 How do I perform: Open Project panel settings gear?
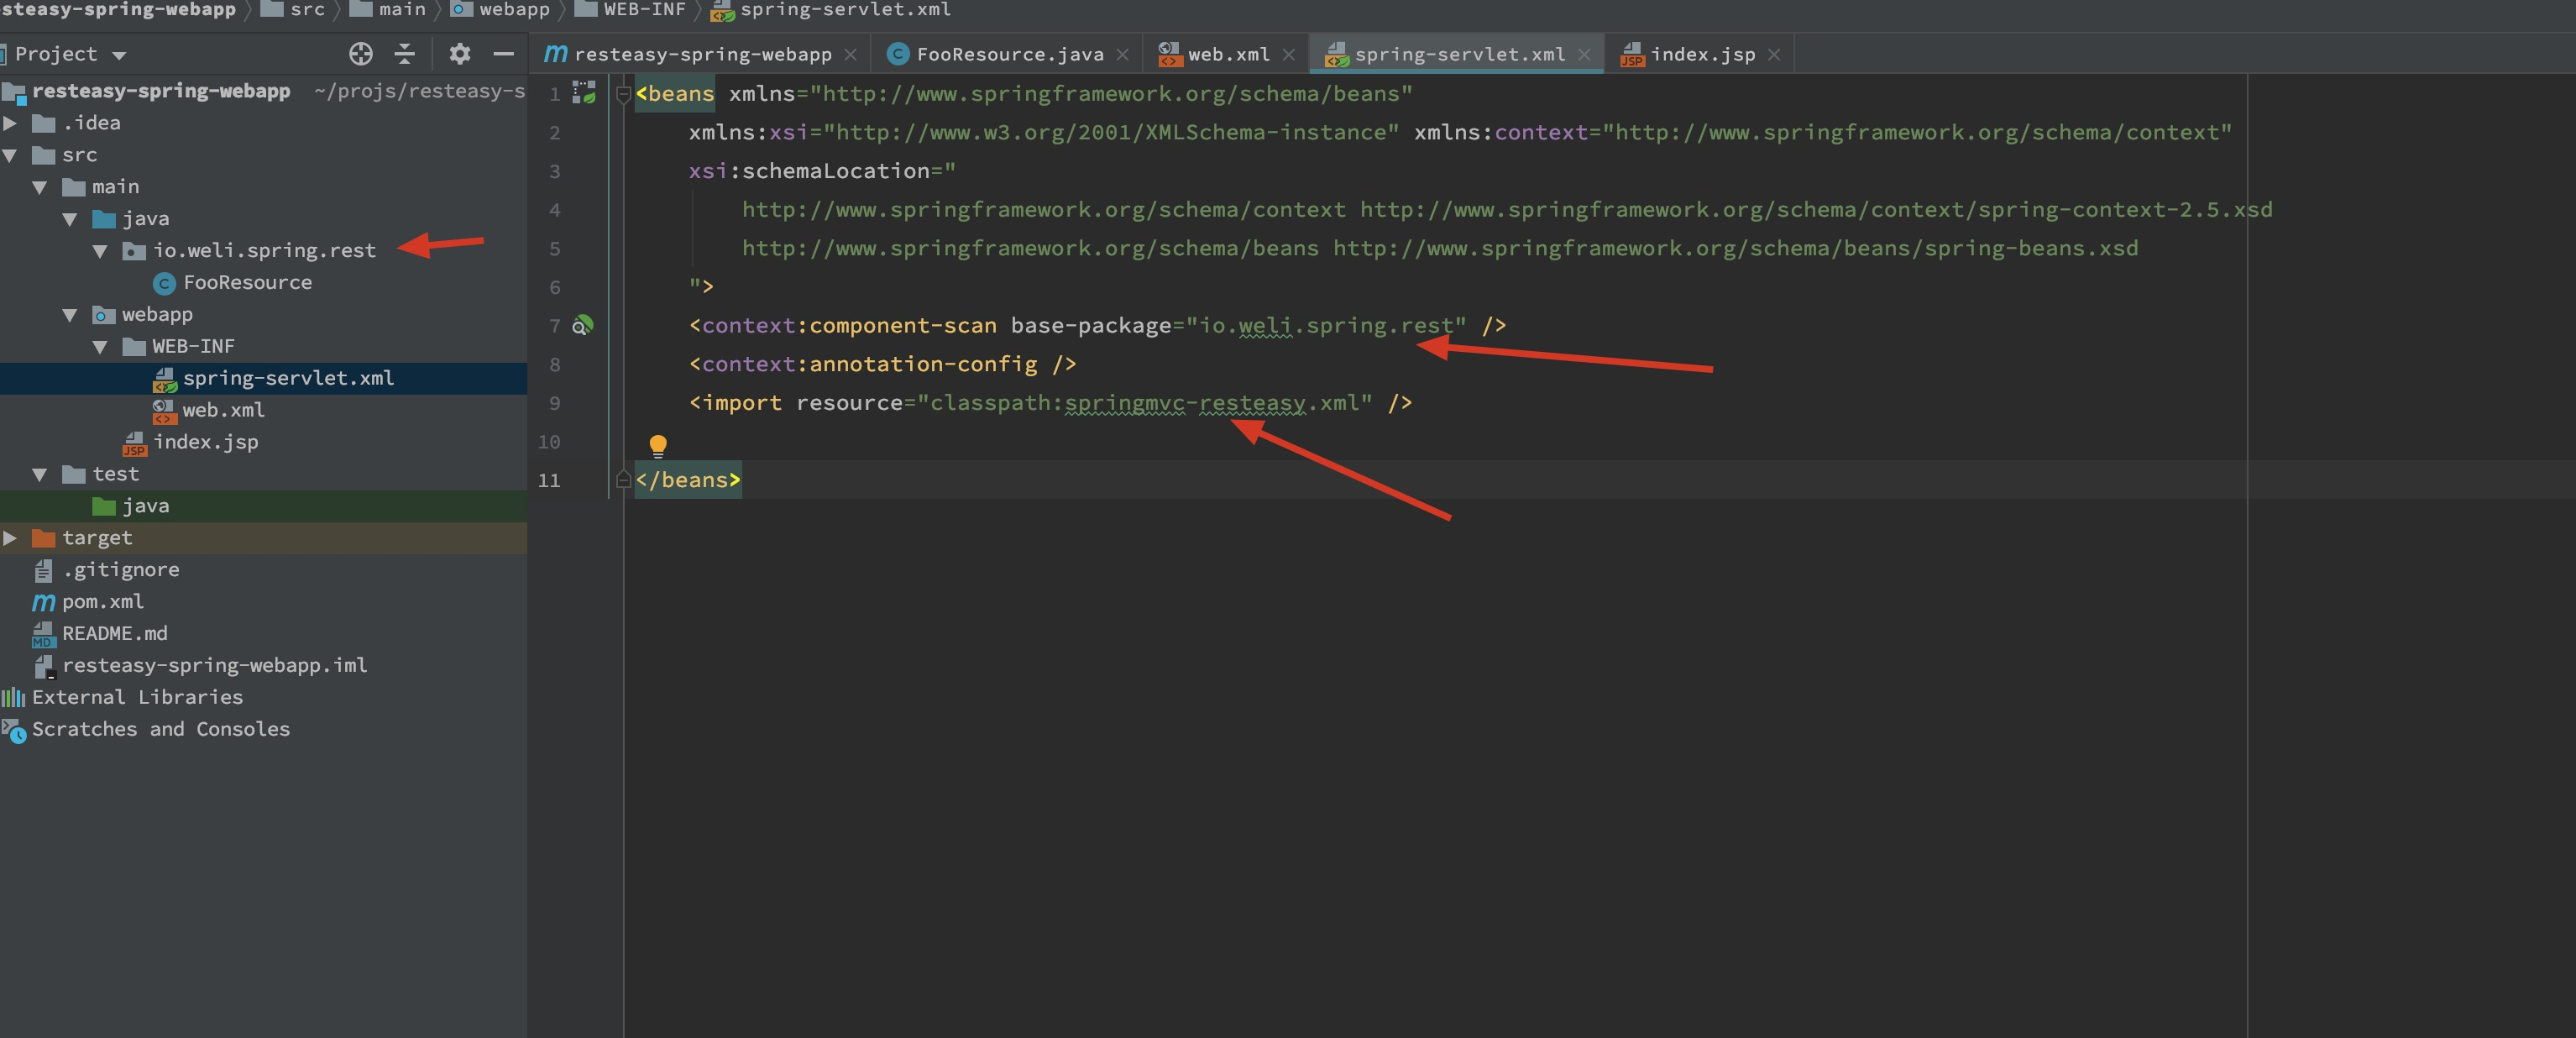tap(459, 54)
